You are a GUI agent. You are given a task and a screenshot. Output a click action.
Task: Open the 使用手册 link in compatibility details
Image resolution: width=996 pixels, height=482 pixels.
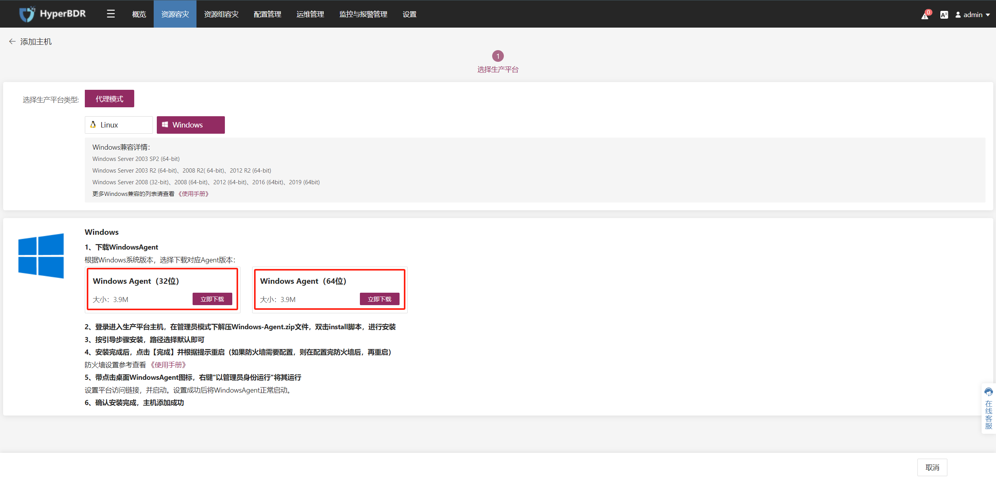pyautogui.click(x=193, y=194)
